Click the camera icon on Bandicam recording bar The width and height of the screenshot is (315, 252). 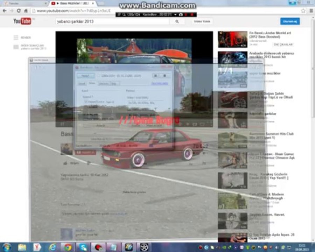(181, 15)
